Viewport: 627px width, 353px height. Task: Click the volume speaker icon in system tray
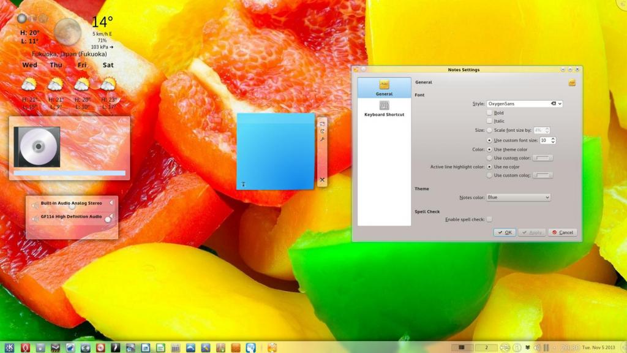(x=536, y=347)
